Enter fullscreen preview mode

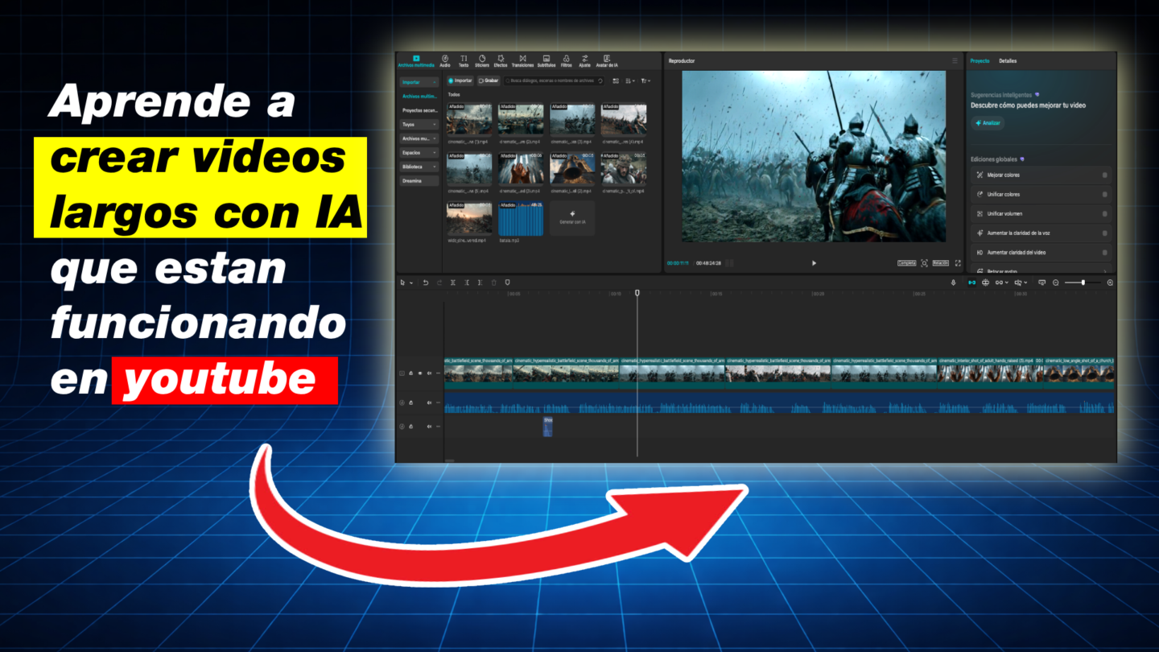pyautogui.click(x=958, y=263)
